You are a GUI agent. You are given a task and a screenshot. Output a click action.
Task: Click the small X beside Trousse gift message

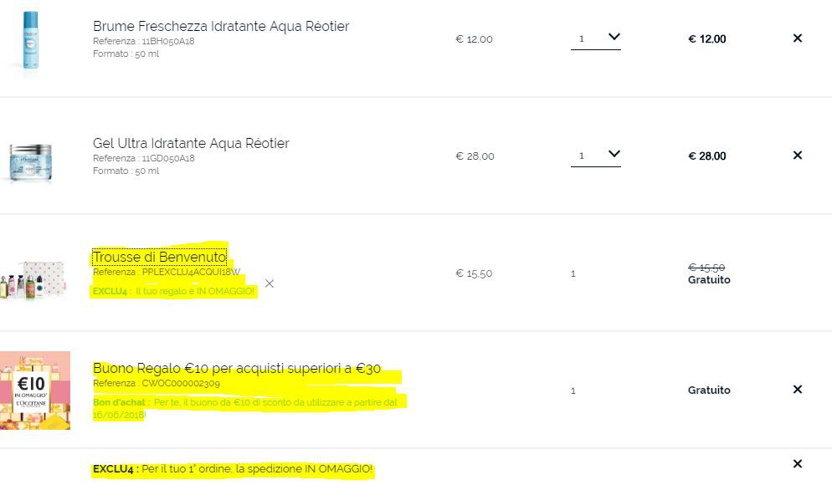pos(269,283)
